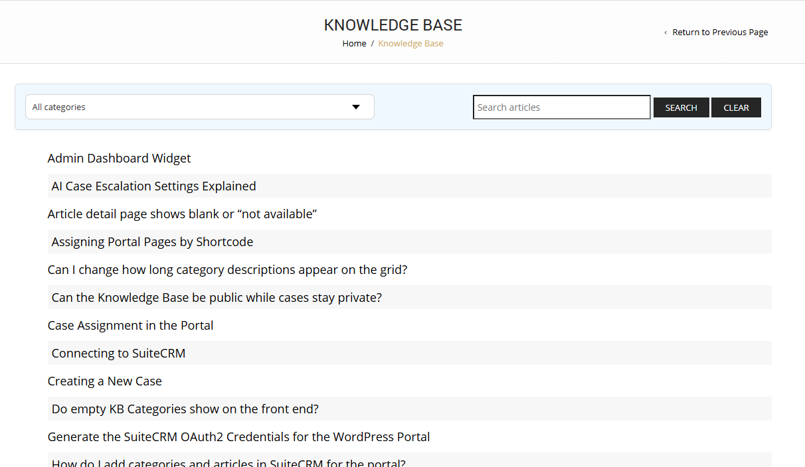
Task: Click the Search articles input field
Action: (x=561, y=107)
